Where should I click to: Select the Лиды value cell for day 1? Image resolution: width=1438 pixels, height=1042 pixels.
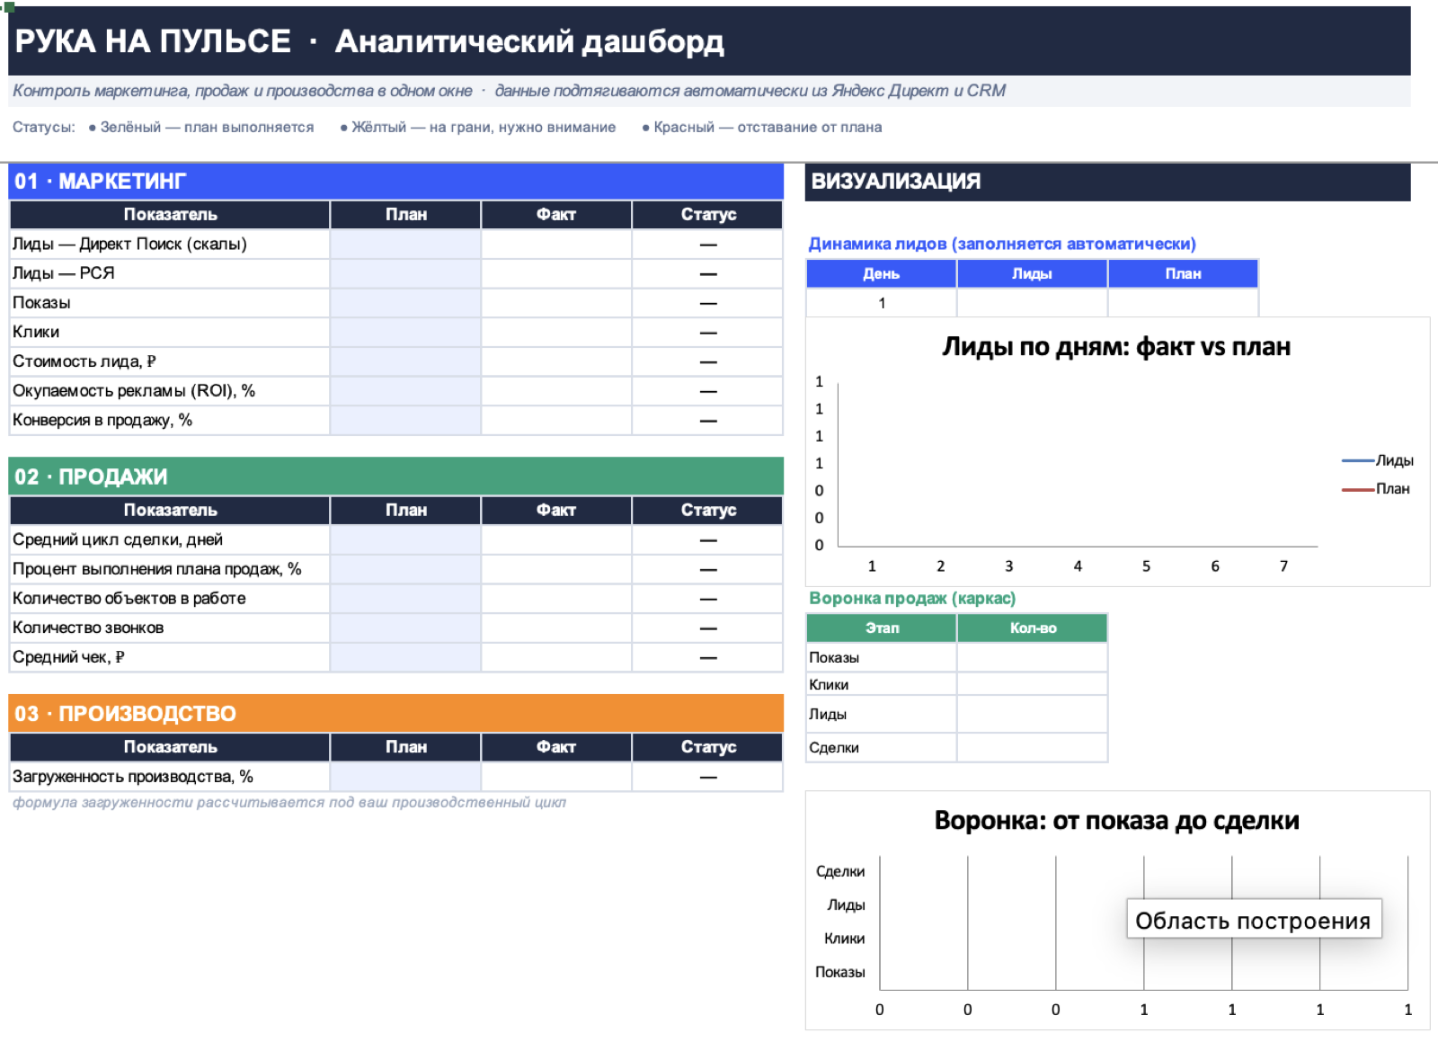tap(1032, 303)
